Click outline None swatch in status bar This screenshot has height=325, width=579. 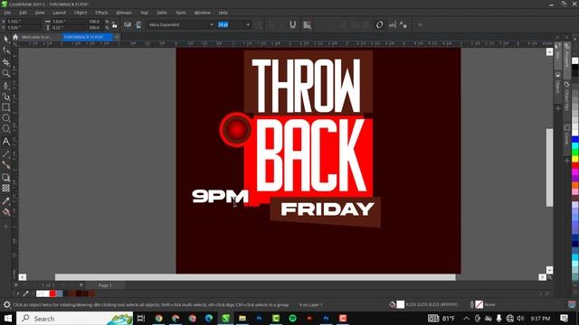(479, 304)
